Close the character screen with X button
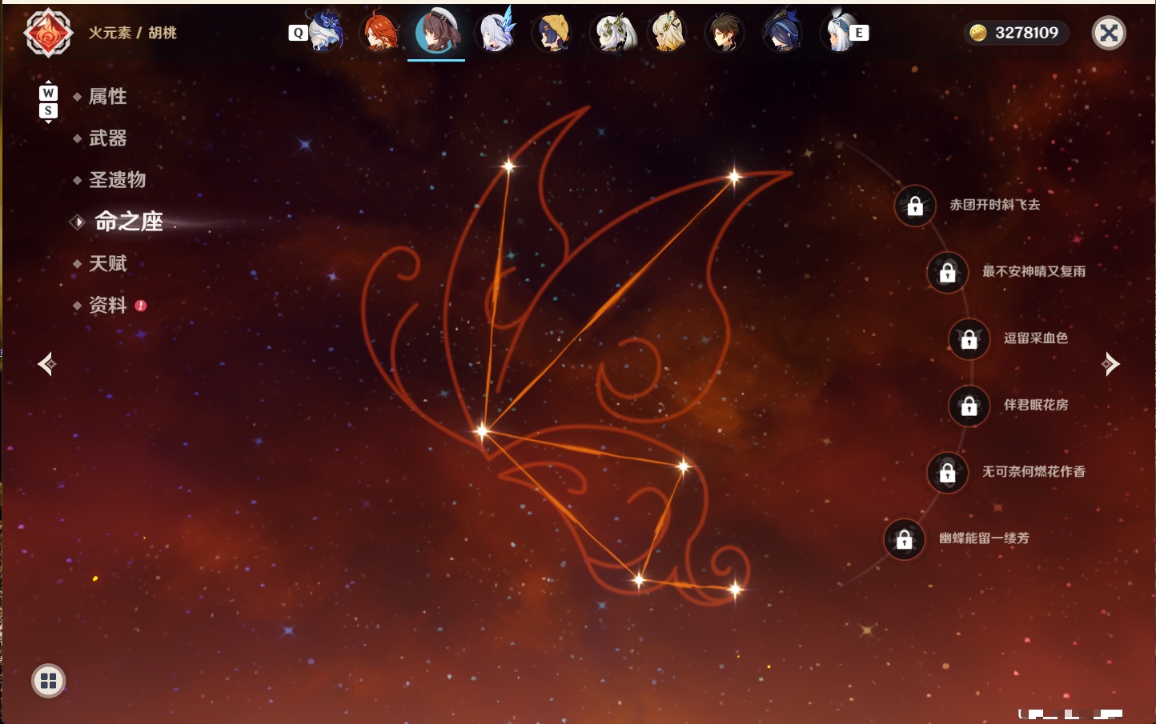This screenshot has height=724, width=1156. tap(1109, 33)
